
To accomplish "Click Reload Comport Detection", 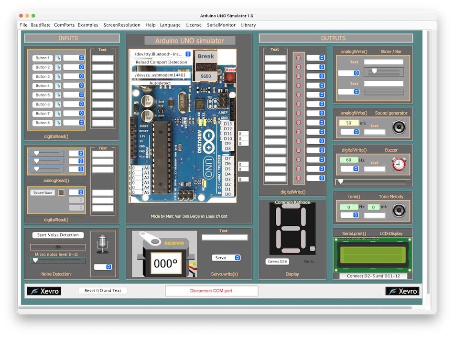I will click(x=161, y=62).
